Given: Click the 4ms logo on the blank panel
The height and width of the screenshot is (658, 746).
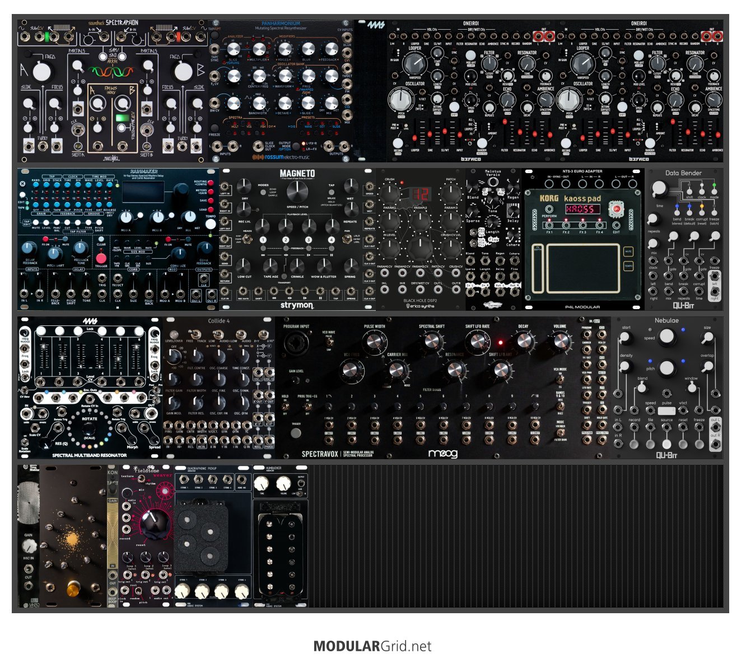Looking at the screenshot, I should pyautogui.click(x=376, y=25).
